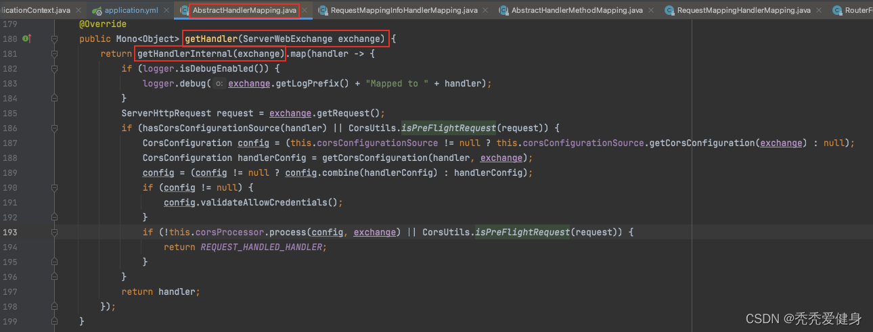
Task: Click 'return handler;' on line 197
Action: click(x=161, y=291)
